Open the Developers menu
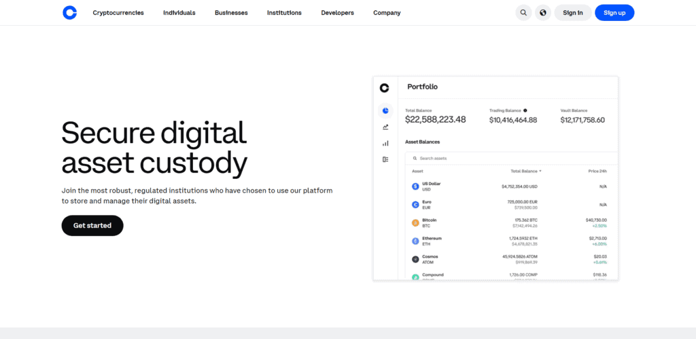The width and height of the screenshot is (696, 339). [x=337, y=13]
